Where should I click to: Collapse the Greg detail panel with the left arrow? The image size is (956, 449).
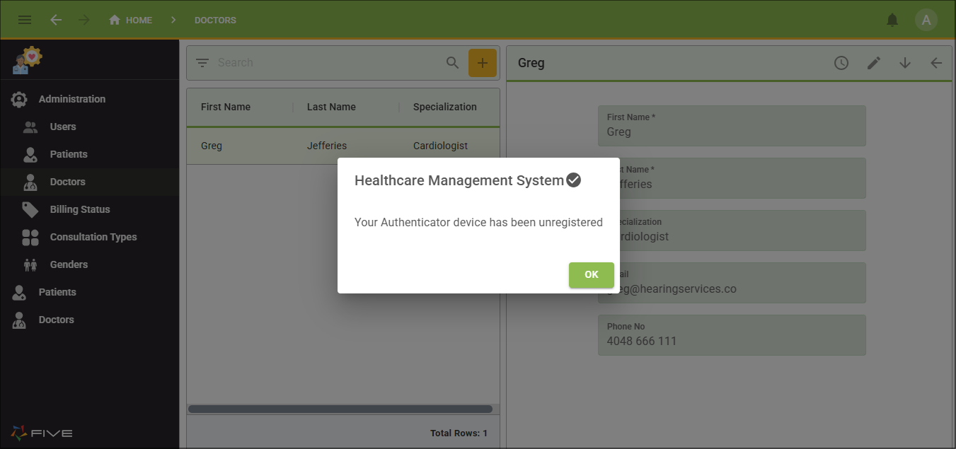pyautogui.click(x=936, y=63)
